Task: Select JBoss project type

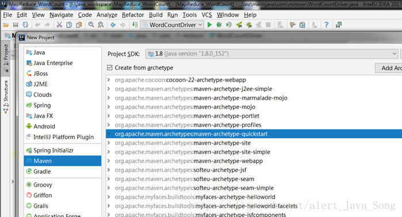Action: 63,74
